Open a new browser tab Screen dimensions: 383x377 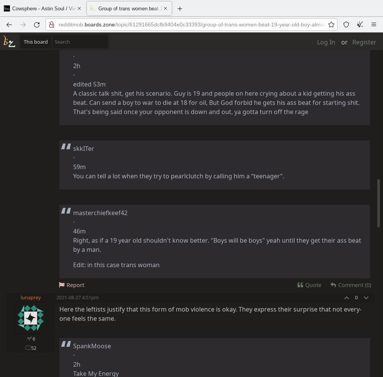click(x=180, y=9)
